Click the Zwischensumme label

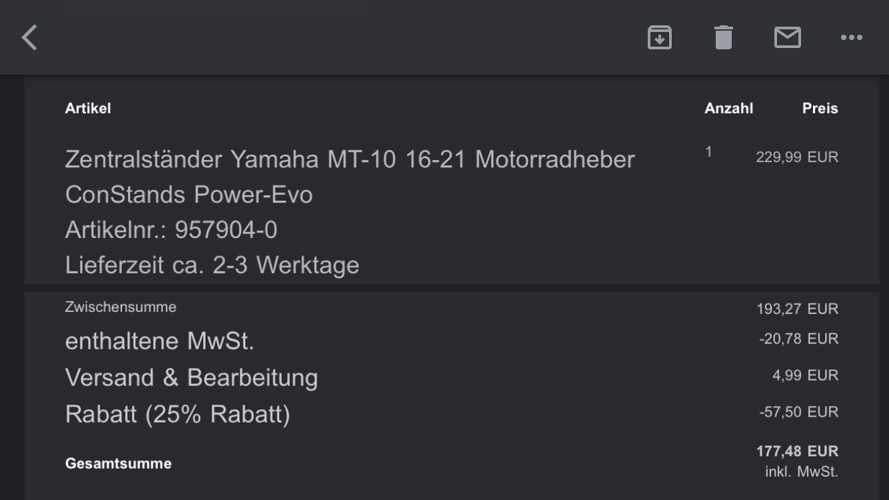point(121,307)
